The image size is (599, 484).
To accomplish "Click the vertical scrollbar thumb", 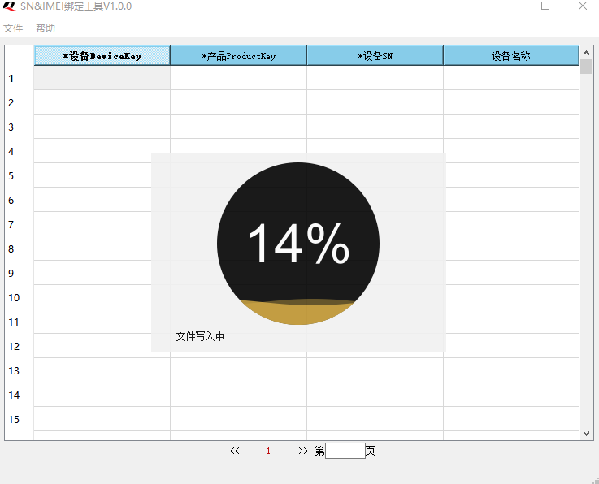I will (586, 67).
